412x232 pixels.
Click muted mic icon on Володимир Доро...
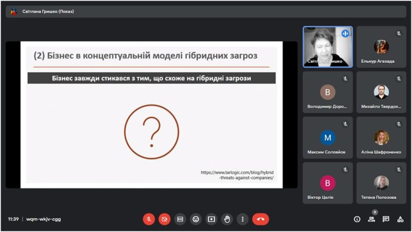click(345, 79)
